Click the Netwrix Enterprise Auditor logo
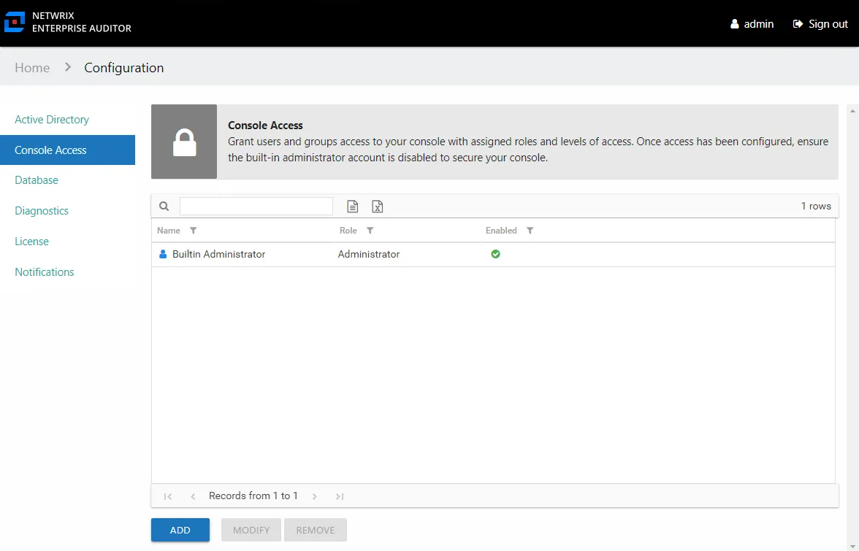Viewport: 859px width, 551px height. click(x=68, y=23)
